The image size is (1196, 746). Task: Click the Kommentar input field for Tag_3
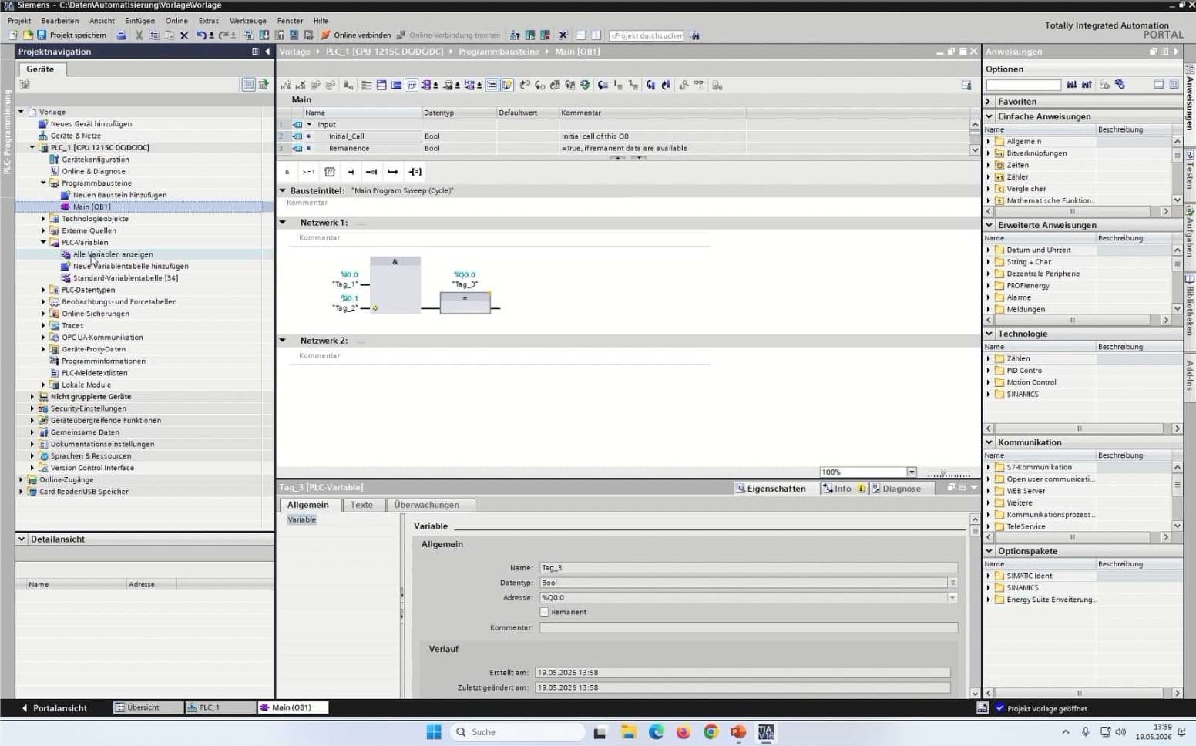[748, 627]
